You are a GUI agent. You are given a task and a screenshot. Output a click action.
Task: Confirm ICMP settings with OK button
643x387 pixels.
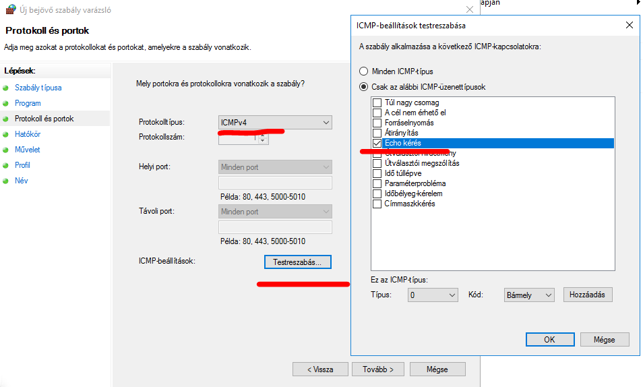549,339
